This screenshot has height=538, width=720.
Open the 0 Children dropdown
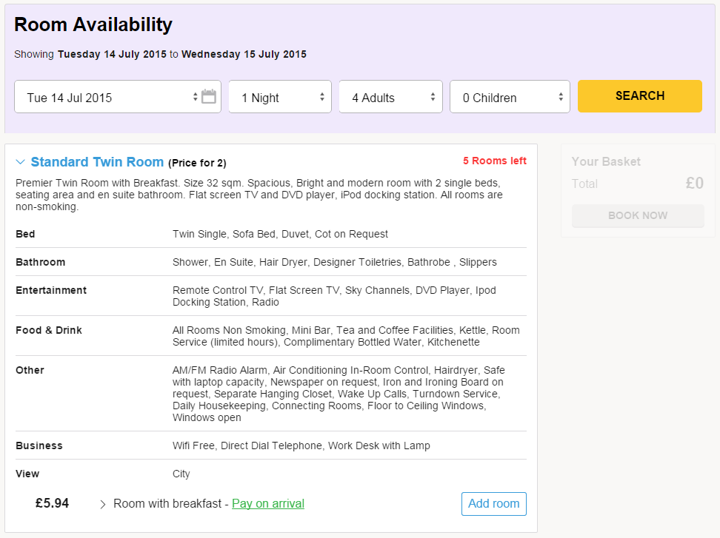[x=510, y=97]
